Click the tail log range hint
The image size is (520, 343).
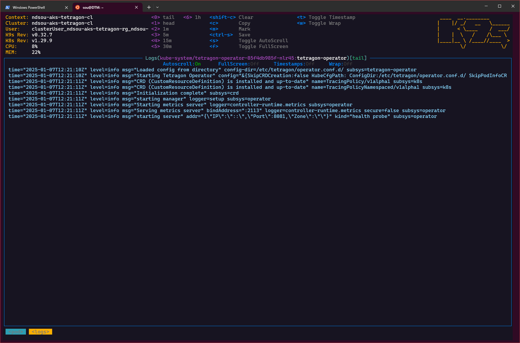point(163,17)
